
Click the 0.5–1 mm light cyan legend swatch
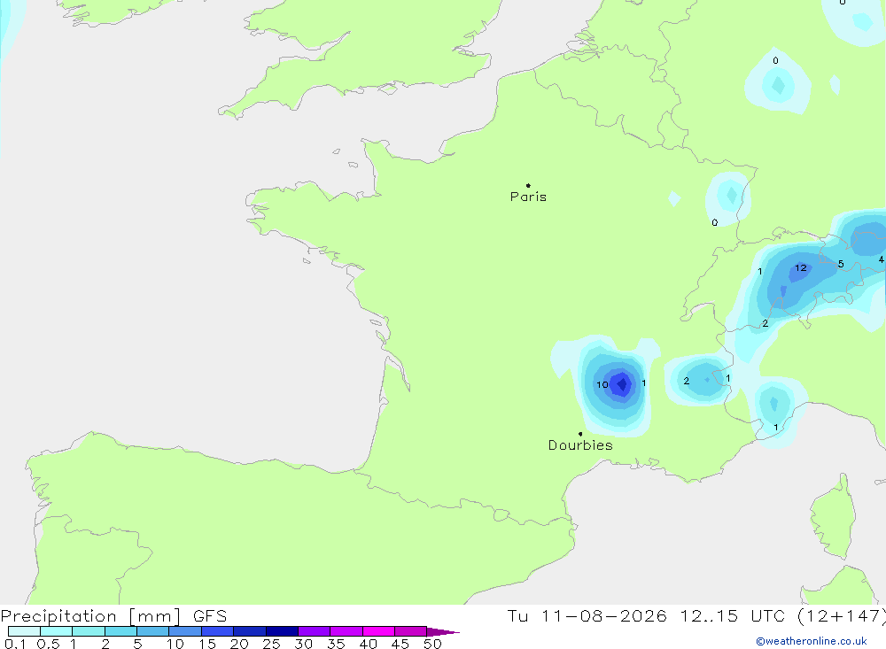point(57,631)
